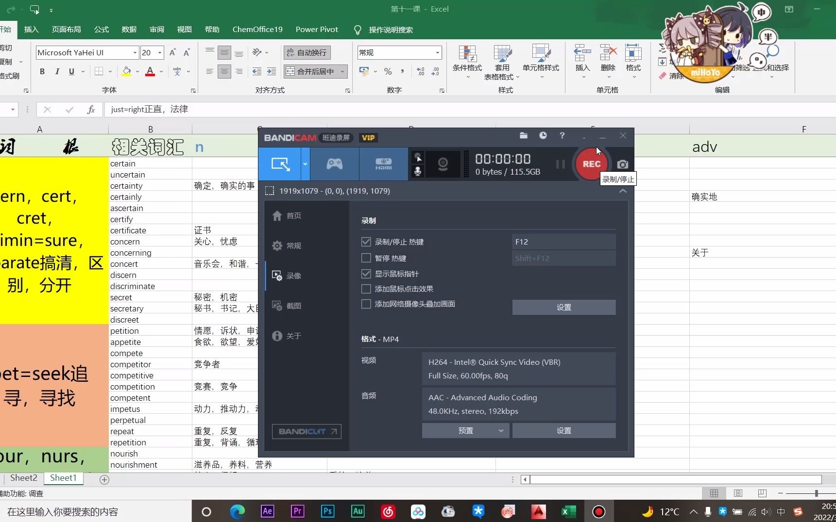The height and width of the screenshot is (522, 836).
Task: Toggle Bandicam microphone icon
Action: click(x=417, y=171)
